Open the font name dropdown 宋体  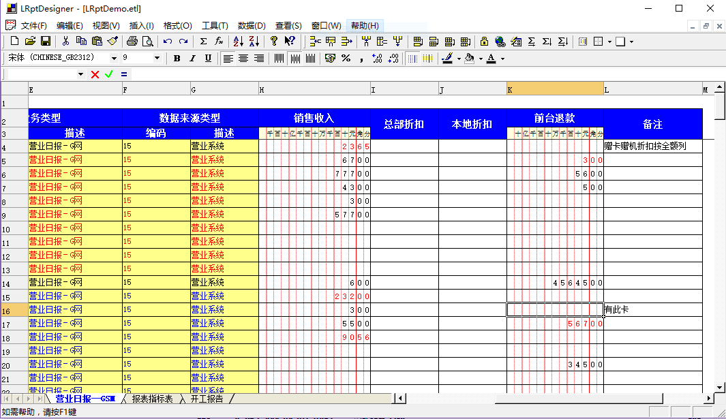pyautogui.click(x=114, y=59)
